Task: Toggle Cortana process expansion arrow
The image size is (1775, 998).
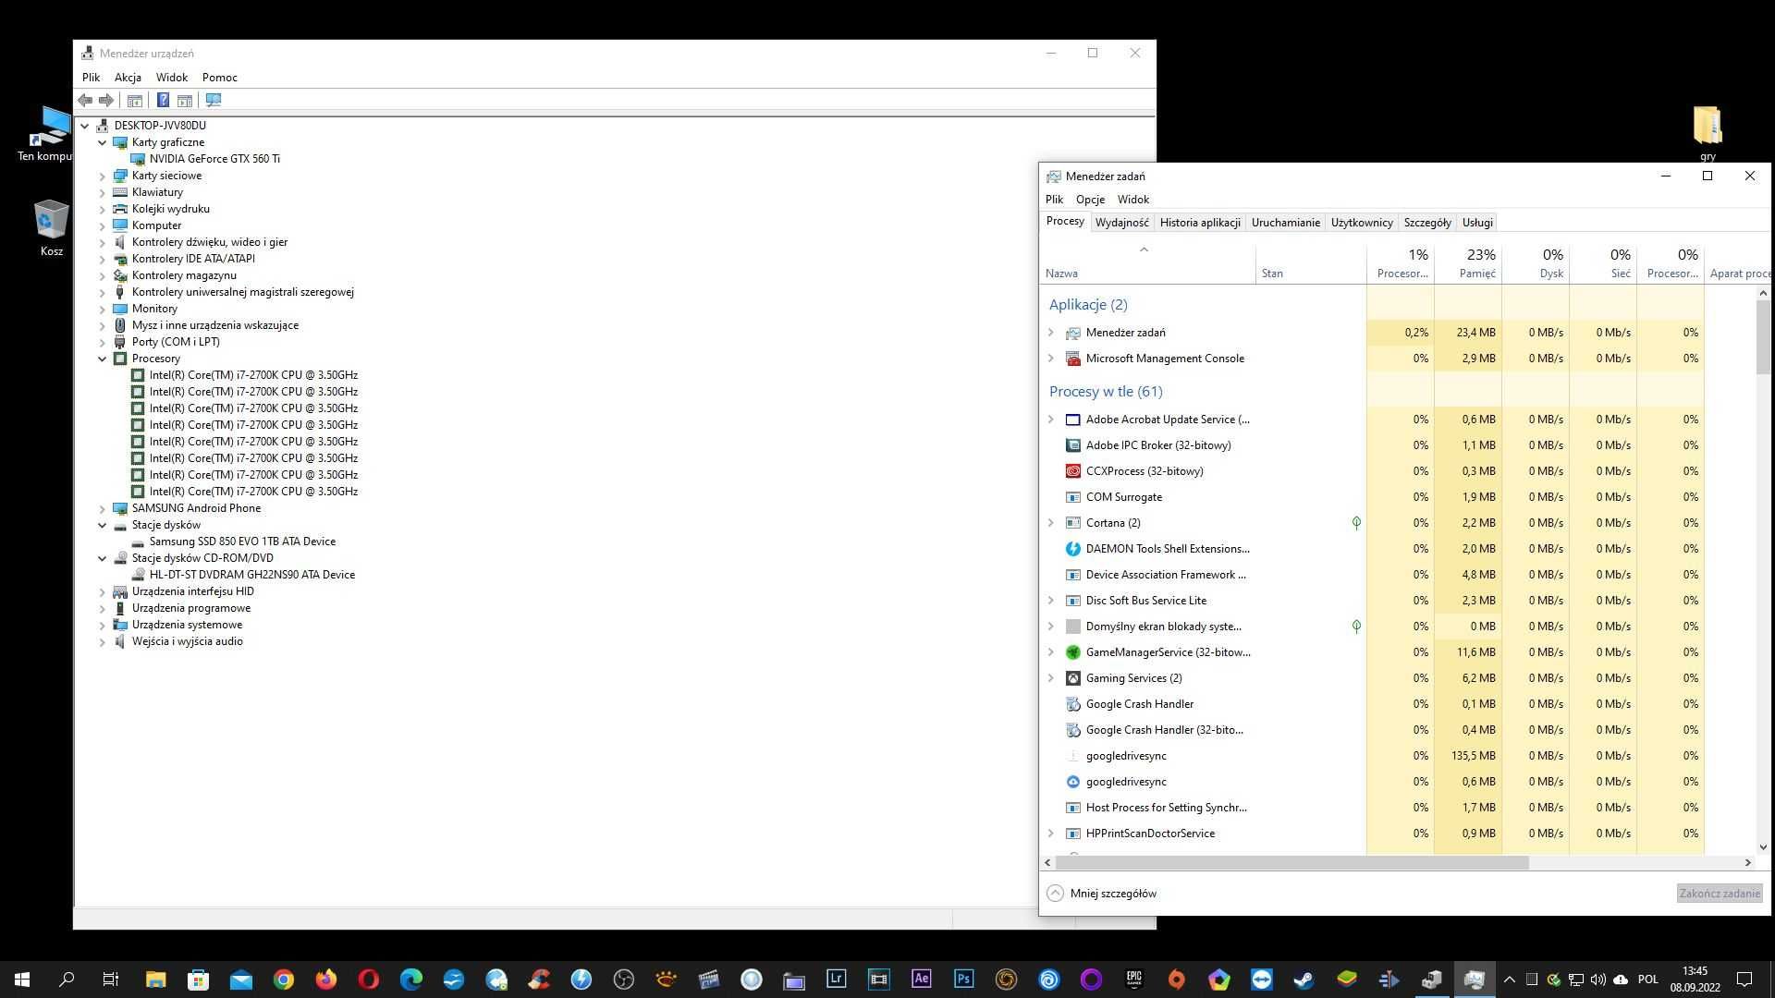Action: [x=1052, y=523]
